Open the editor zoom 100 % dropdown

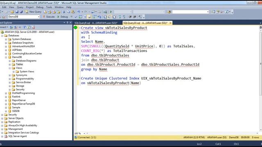tap(84, 134)
